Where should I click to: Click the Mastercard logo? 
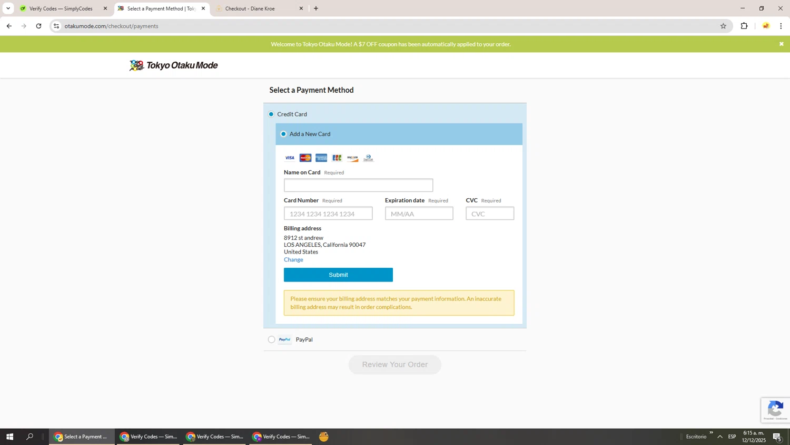point(305,158)
